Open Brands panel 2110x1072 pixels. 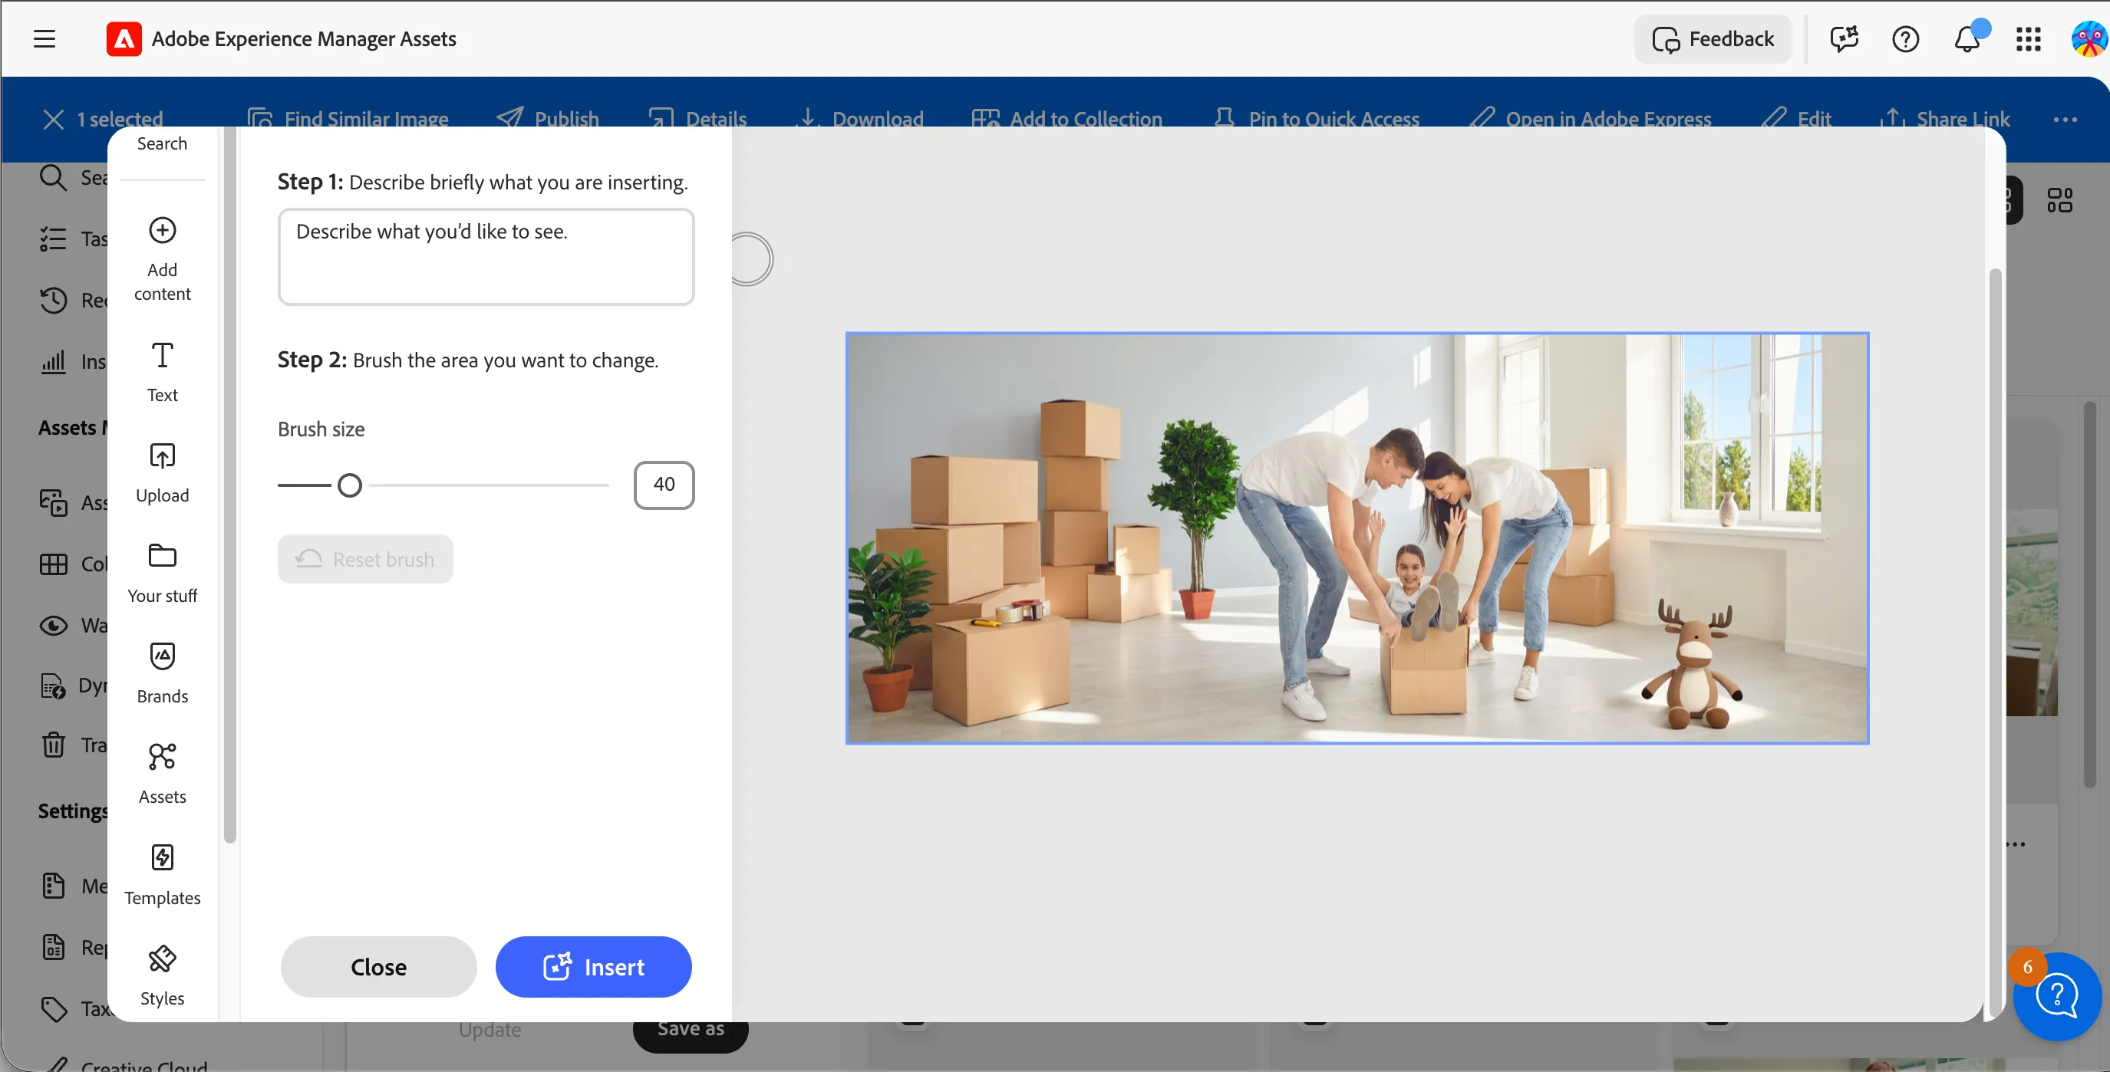coord(162,674)
